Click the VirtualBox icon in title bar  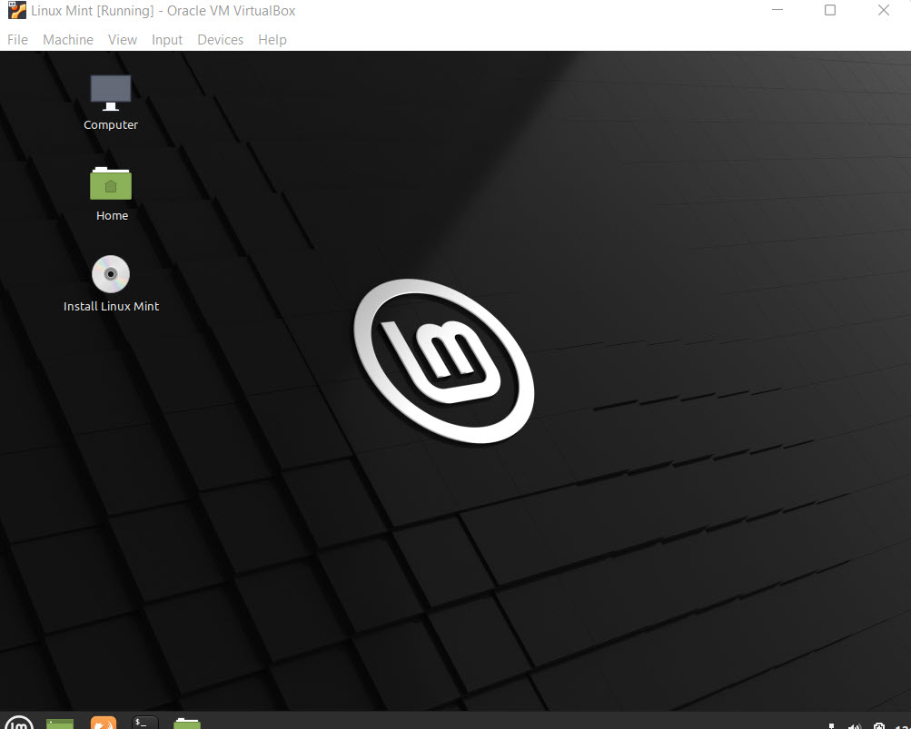click(16, 11)
